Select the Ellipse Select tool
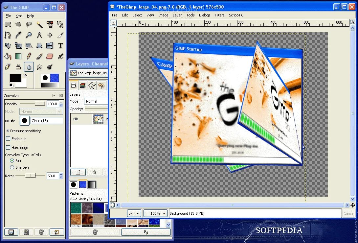358x243 pixels. pyautogui.click(x=18, y=24)
